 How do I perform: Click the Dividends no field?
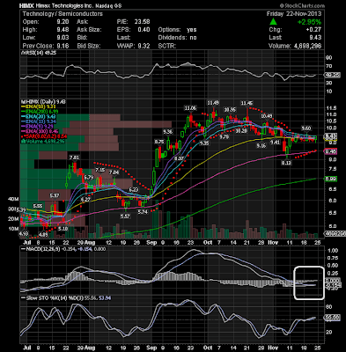pos(177,38)
